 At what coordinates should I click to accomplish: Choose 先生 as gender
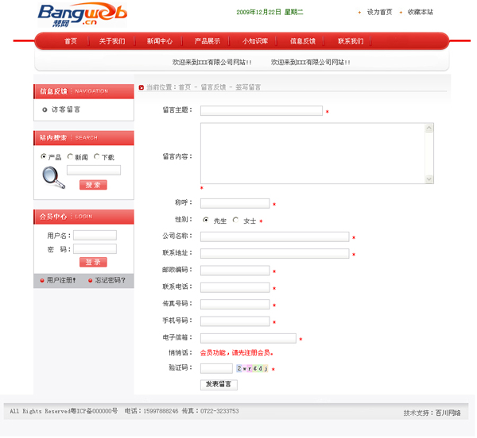point(207,221)
